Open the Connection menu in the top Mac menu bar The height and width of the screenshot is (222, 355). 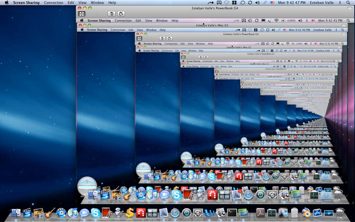[x=53, y=3]
